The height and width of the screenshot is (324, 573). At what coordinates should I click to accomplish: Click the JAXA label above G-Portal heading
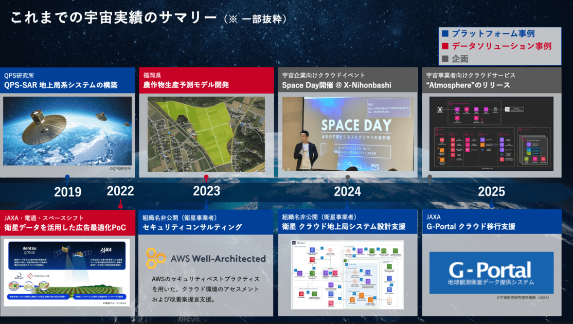[434, 217]
